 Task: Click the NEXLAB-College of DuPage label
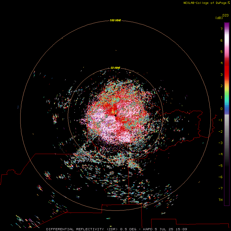coord(206,3)
